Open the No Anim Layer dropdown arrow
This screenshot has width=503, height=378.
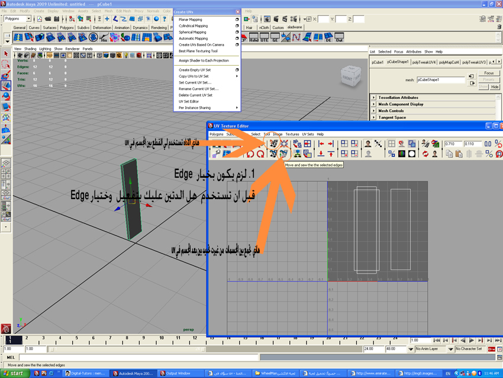click(x=411, y=349)
